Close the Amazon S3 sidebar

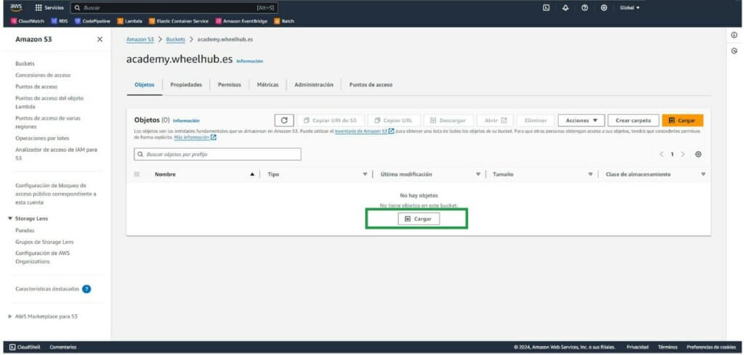100,39
